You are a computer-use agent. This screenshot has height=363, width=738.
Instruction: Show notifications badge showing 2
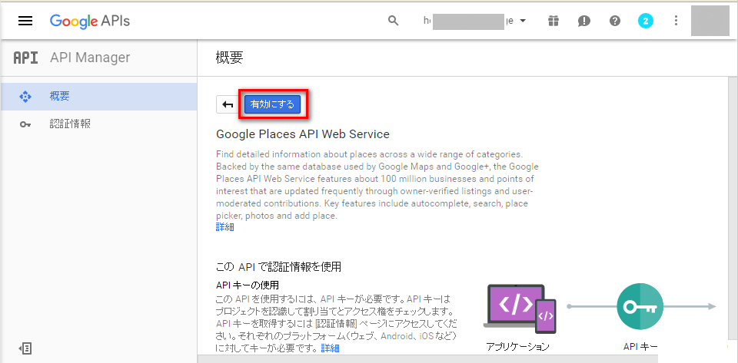645,21
